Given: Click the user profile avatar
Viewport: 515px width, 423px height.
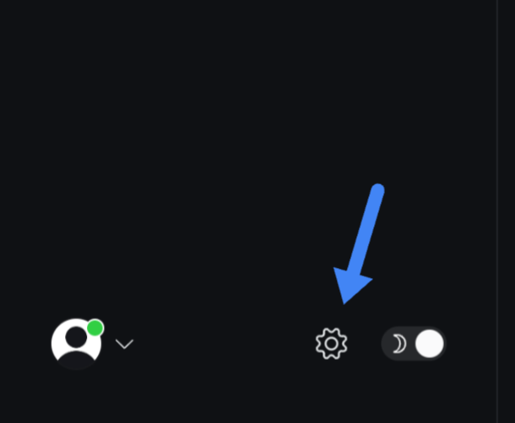Looking at the screenshot, I should 76,344.
